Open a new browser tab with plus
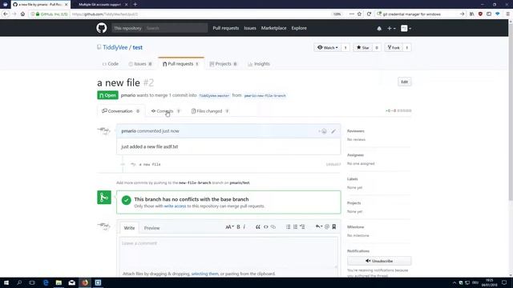 pyautogui.click(x=135, y=5)
